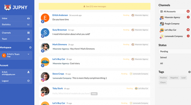Click the Juphy fox logo

point(8,7)
